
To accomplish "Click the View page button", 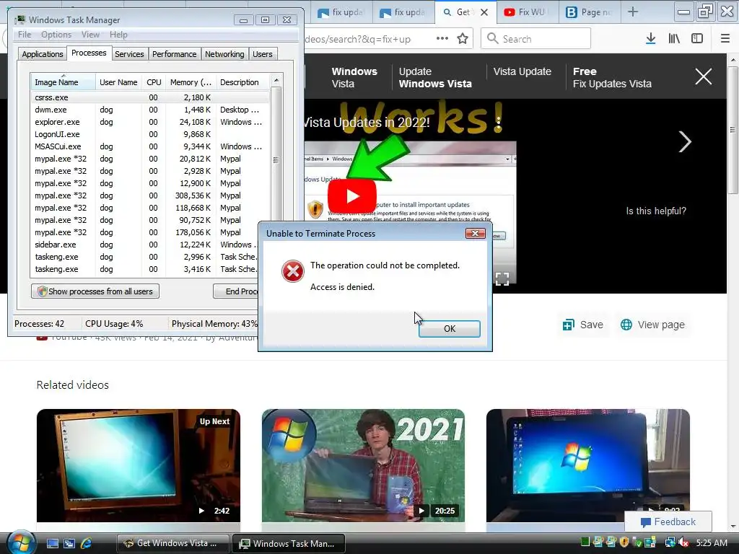I will click(x=652, y=325).
